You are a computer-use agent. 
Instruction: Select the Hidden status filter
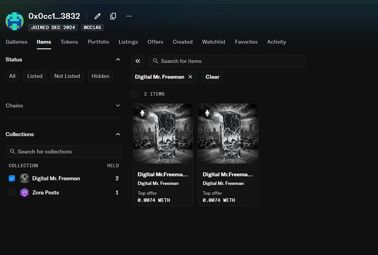tap(100, 76)
